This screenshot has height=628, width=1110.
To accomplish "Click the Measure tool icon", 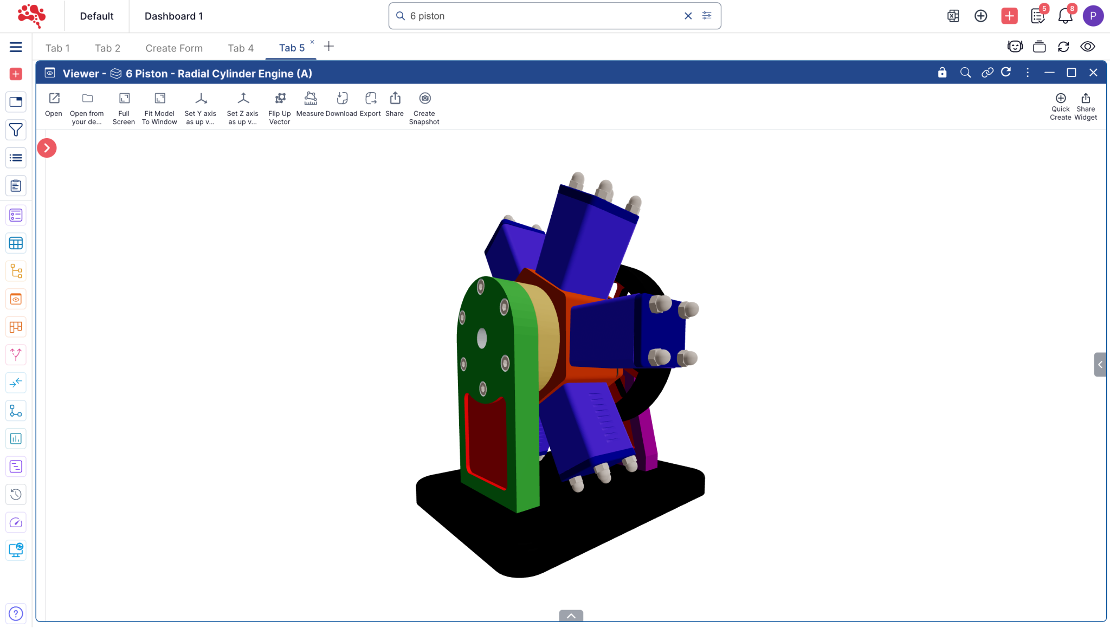I will [x=310, y=99].
